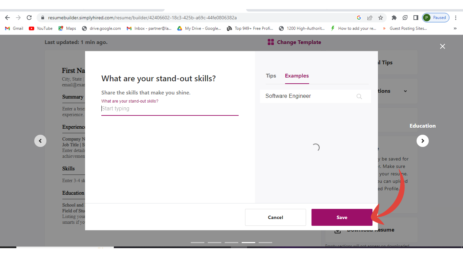The image size is (463, 260).
Task: Reload the page in the browser
Action: coord(29,18)
